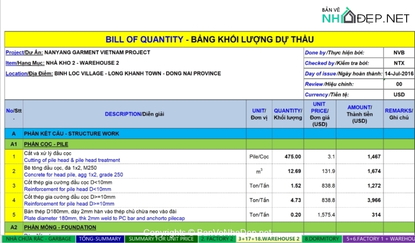The image size is (415, 243).
Task: Select quantity cell 475.00 for pile cutting
Action: [287, 157]
